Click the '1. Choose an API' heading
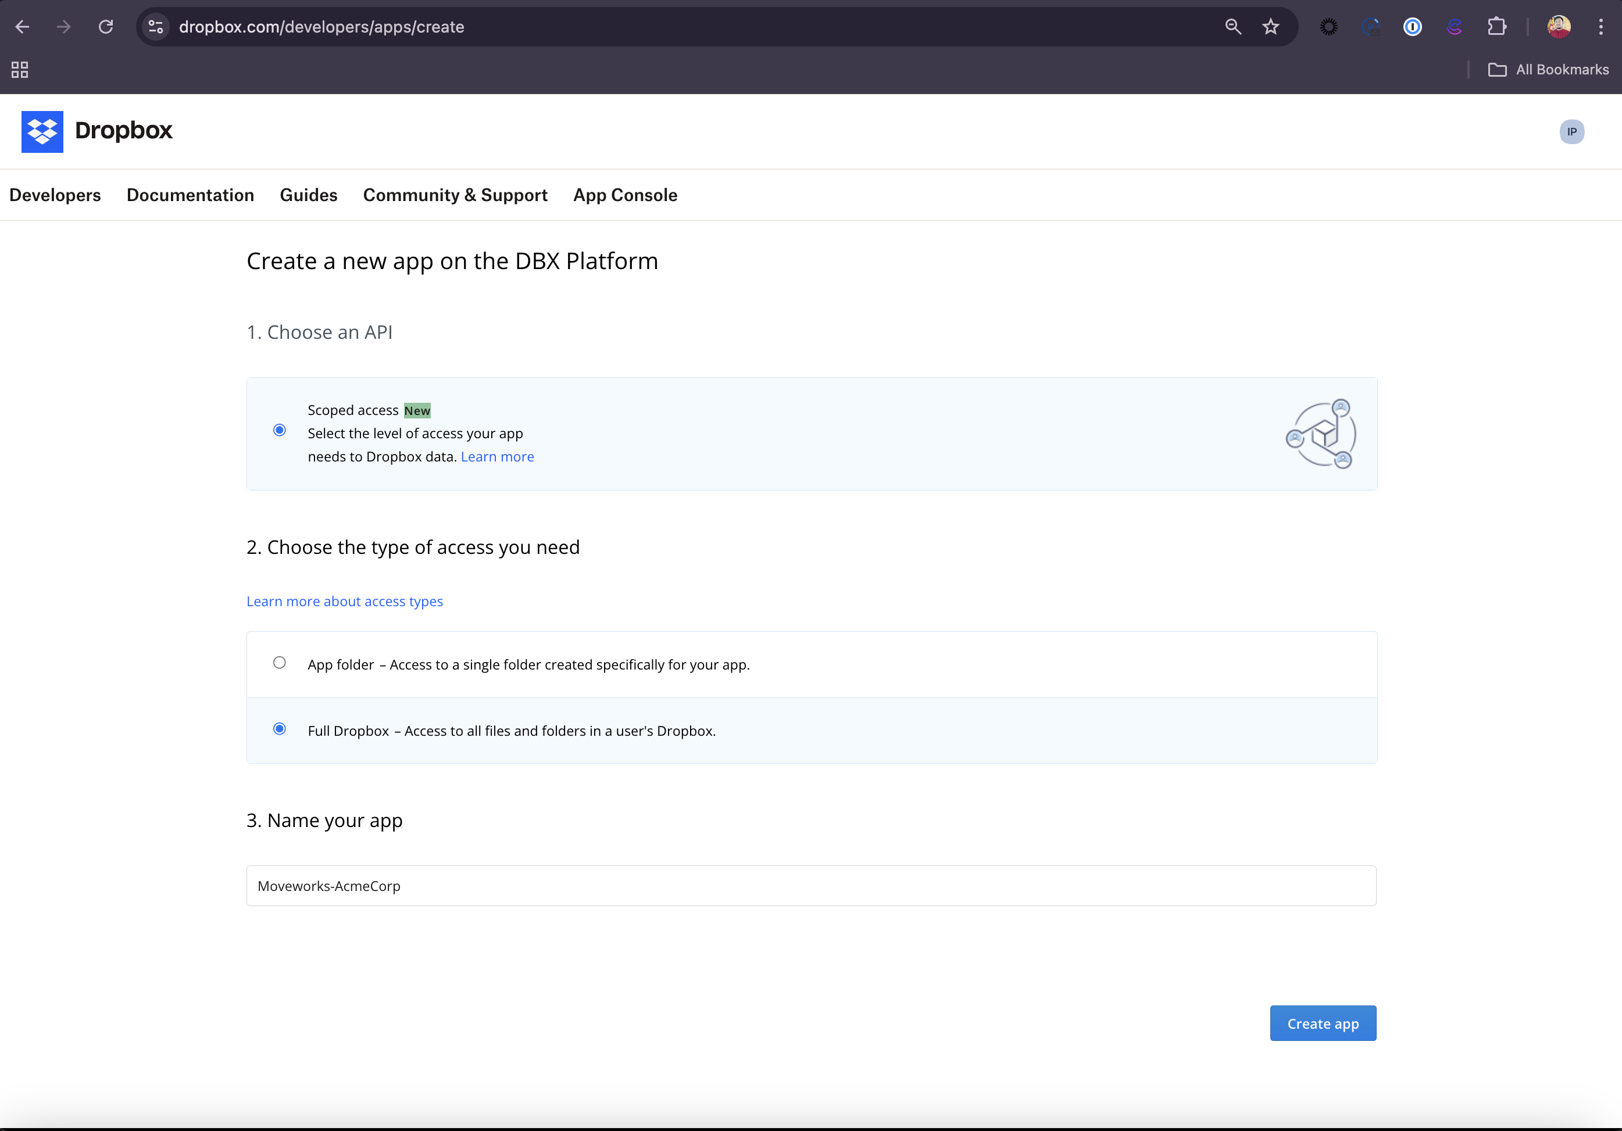1622x1131 pixels. point(319,332)
